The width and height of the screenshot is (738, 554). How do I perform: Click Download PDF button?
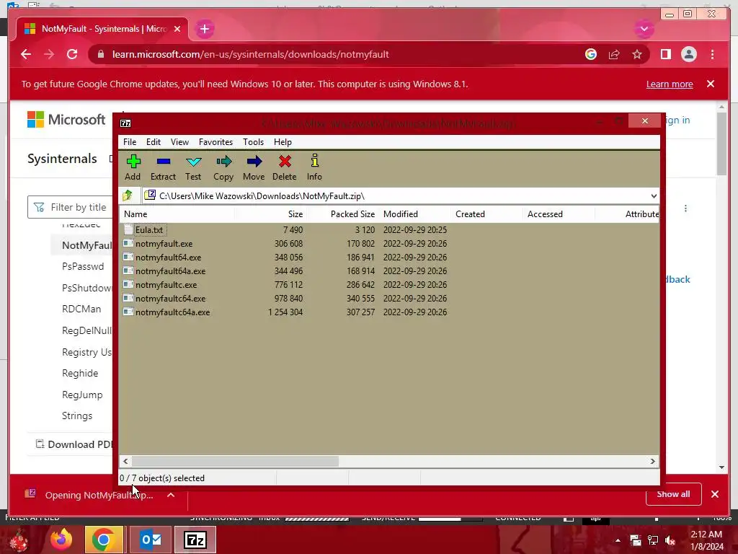pos(74,444)
